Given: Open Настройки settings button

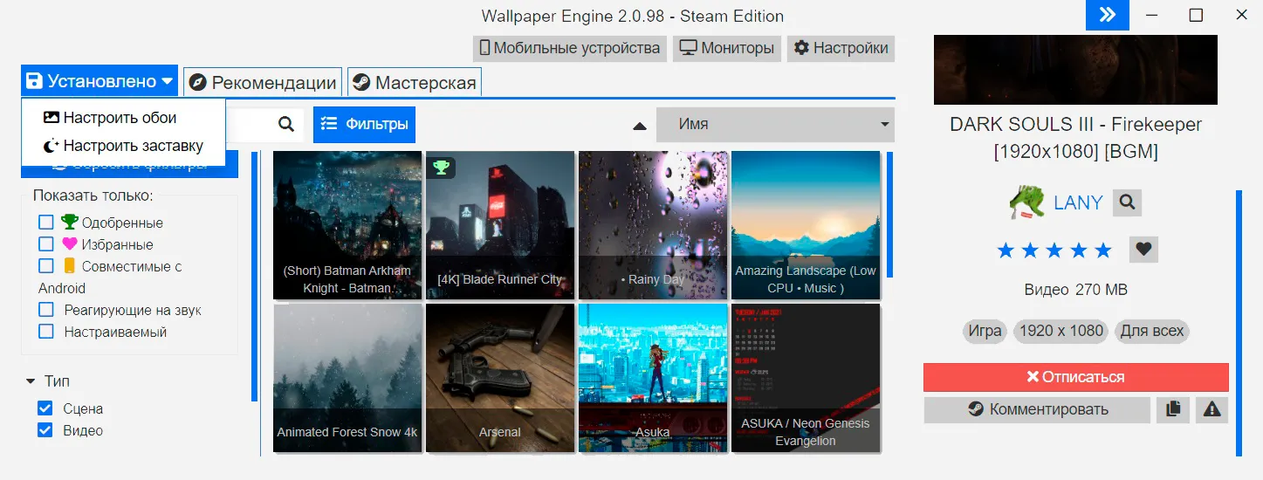Looking at the screenshot, I should [x=841, y=48].
